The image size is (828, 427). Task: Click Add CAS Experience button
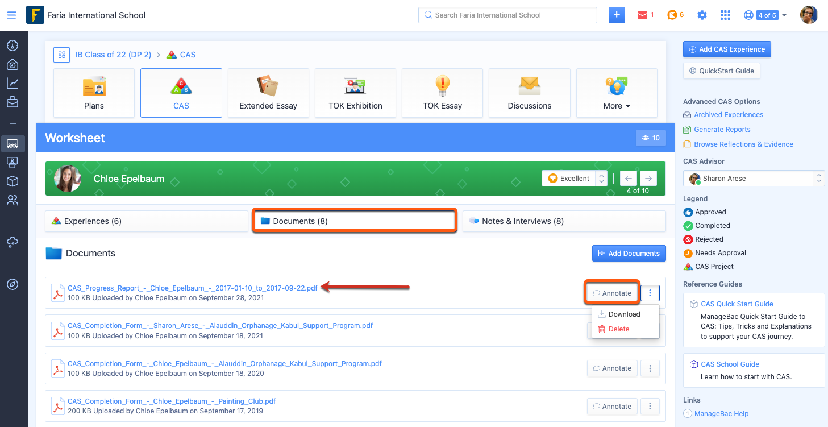pyautogui.click(x=727, y=49)
